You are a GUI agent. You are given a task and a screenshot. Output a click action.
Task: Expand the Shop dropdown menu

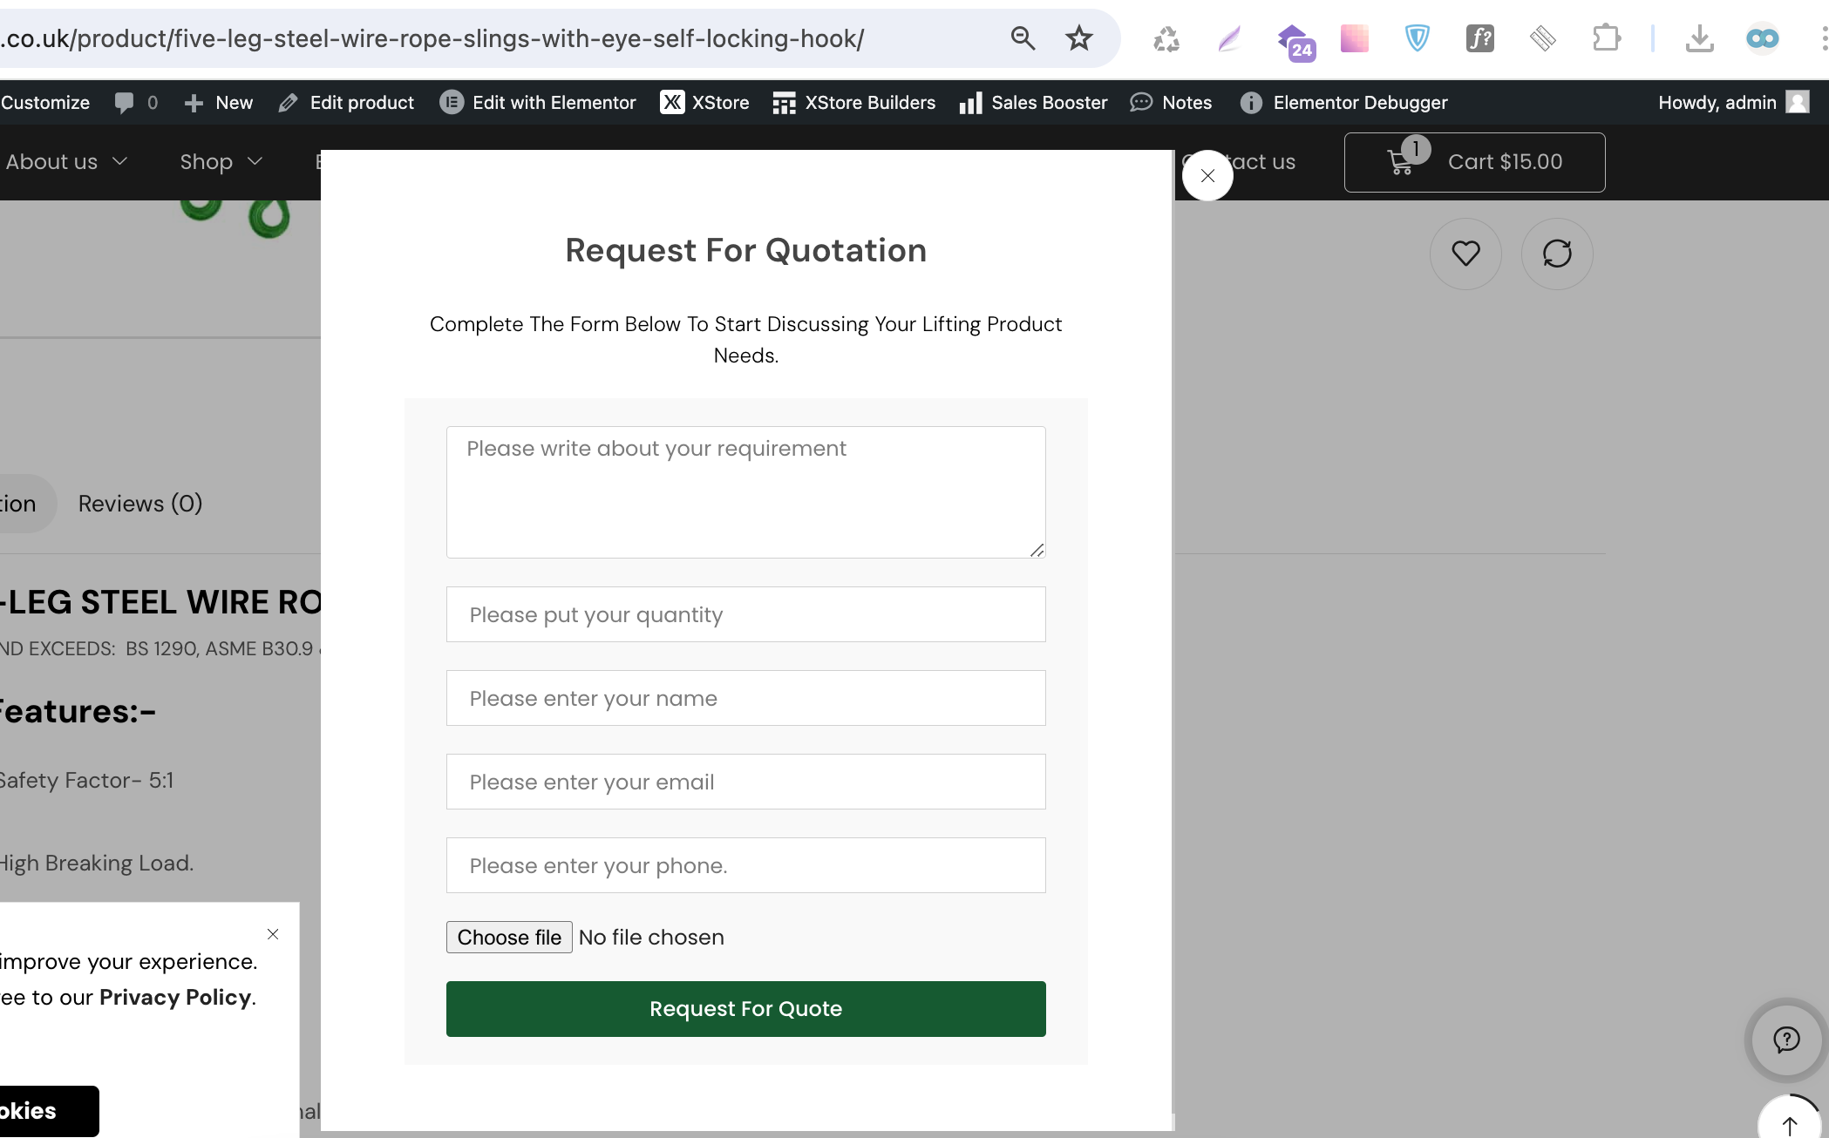pyautogui.click(x=221, y=162)
